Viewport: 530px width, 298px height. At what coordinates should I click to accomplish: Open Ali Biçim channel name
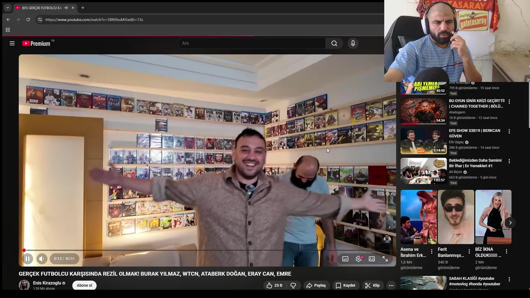[455, 172]
